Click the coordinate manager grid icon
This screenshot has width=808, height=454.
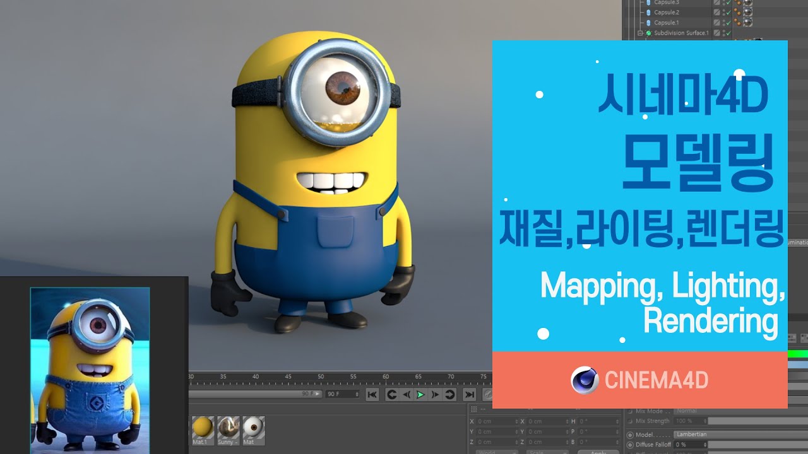[x=473, y=409]
